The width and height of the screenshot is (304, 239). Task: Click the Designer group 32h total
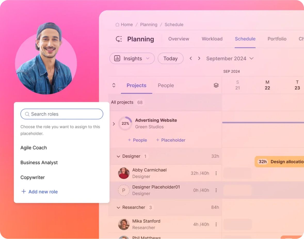point(215,156)
